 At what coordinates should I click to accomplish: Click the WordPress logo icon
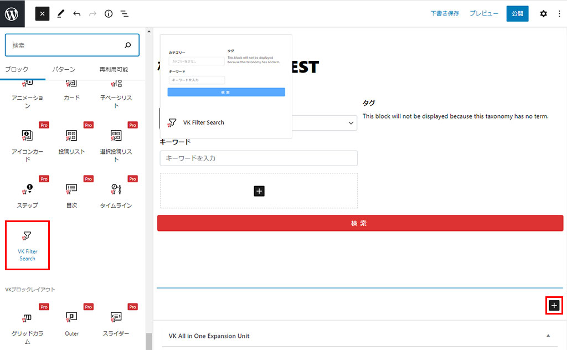coord(12,14)
